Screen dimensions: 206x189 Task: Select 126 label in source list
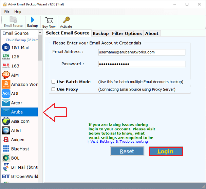coord(15,57)
